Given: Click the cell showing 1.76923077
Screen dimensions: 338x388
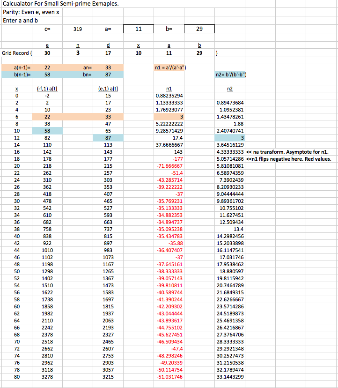Looking at the screenshot, I should (x=169, y=110).
